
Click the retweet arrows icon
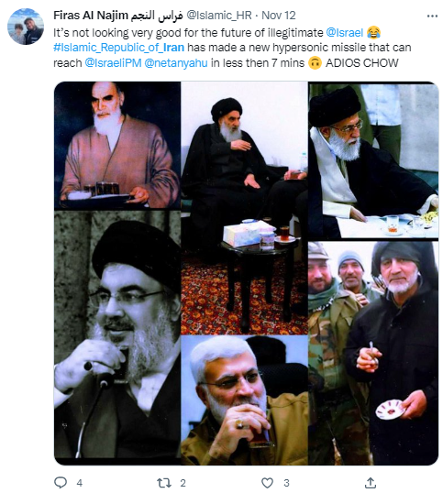(164, 483)
